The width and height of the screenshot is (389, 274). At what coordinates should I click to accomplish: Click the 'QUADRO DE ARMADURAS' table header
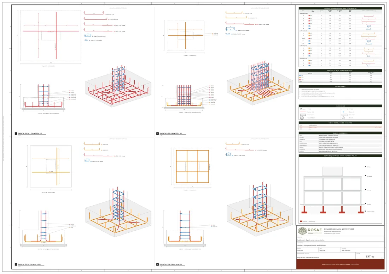click(340, 8)
